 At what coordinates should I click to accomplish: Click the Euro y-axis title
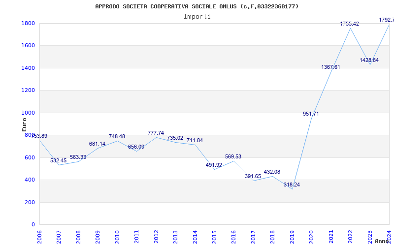[24, 124]
